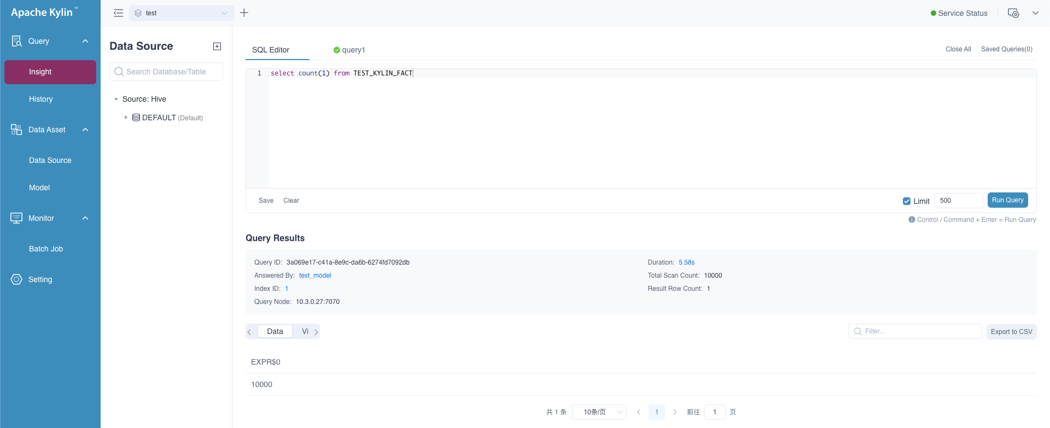Open Setting via the hexagon icon

click(16, 279)
